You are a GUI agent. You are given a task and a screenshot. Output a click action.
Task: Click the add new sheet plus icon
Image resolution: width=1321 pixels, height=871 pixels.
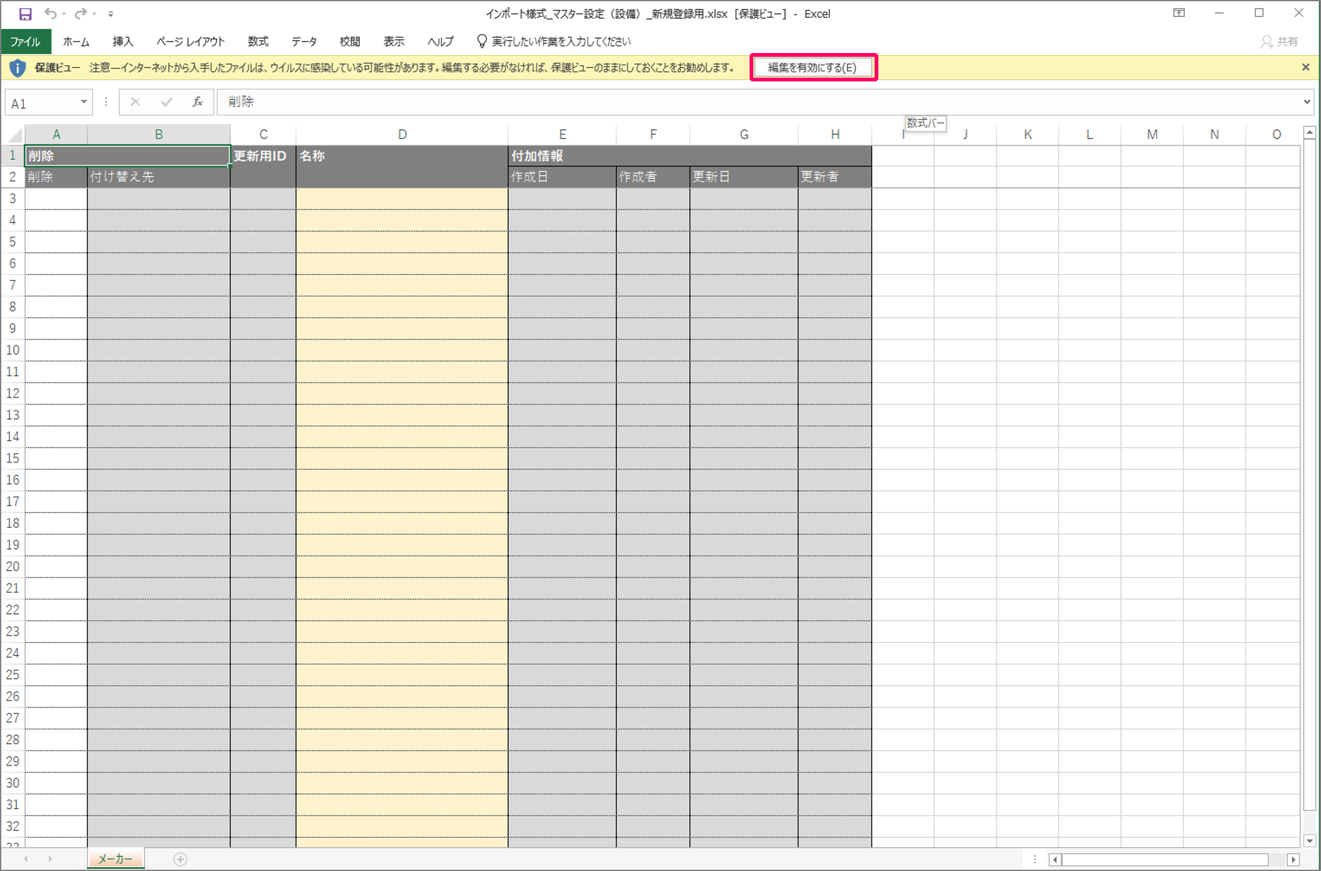(181, 859)
